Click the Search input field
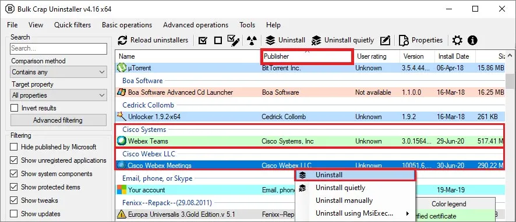Screen dimensions: 516x222 (58, 48)
